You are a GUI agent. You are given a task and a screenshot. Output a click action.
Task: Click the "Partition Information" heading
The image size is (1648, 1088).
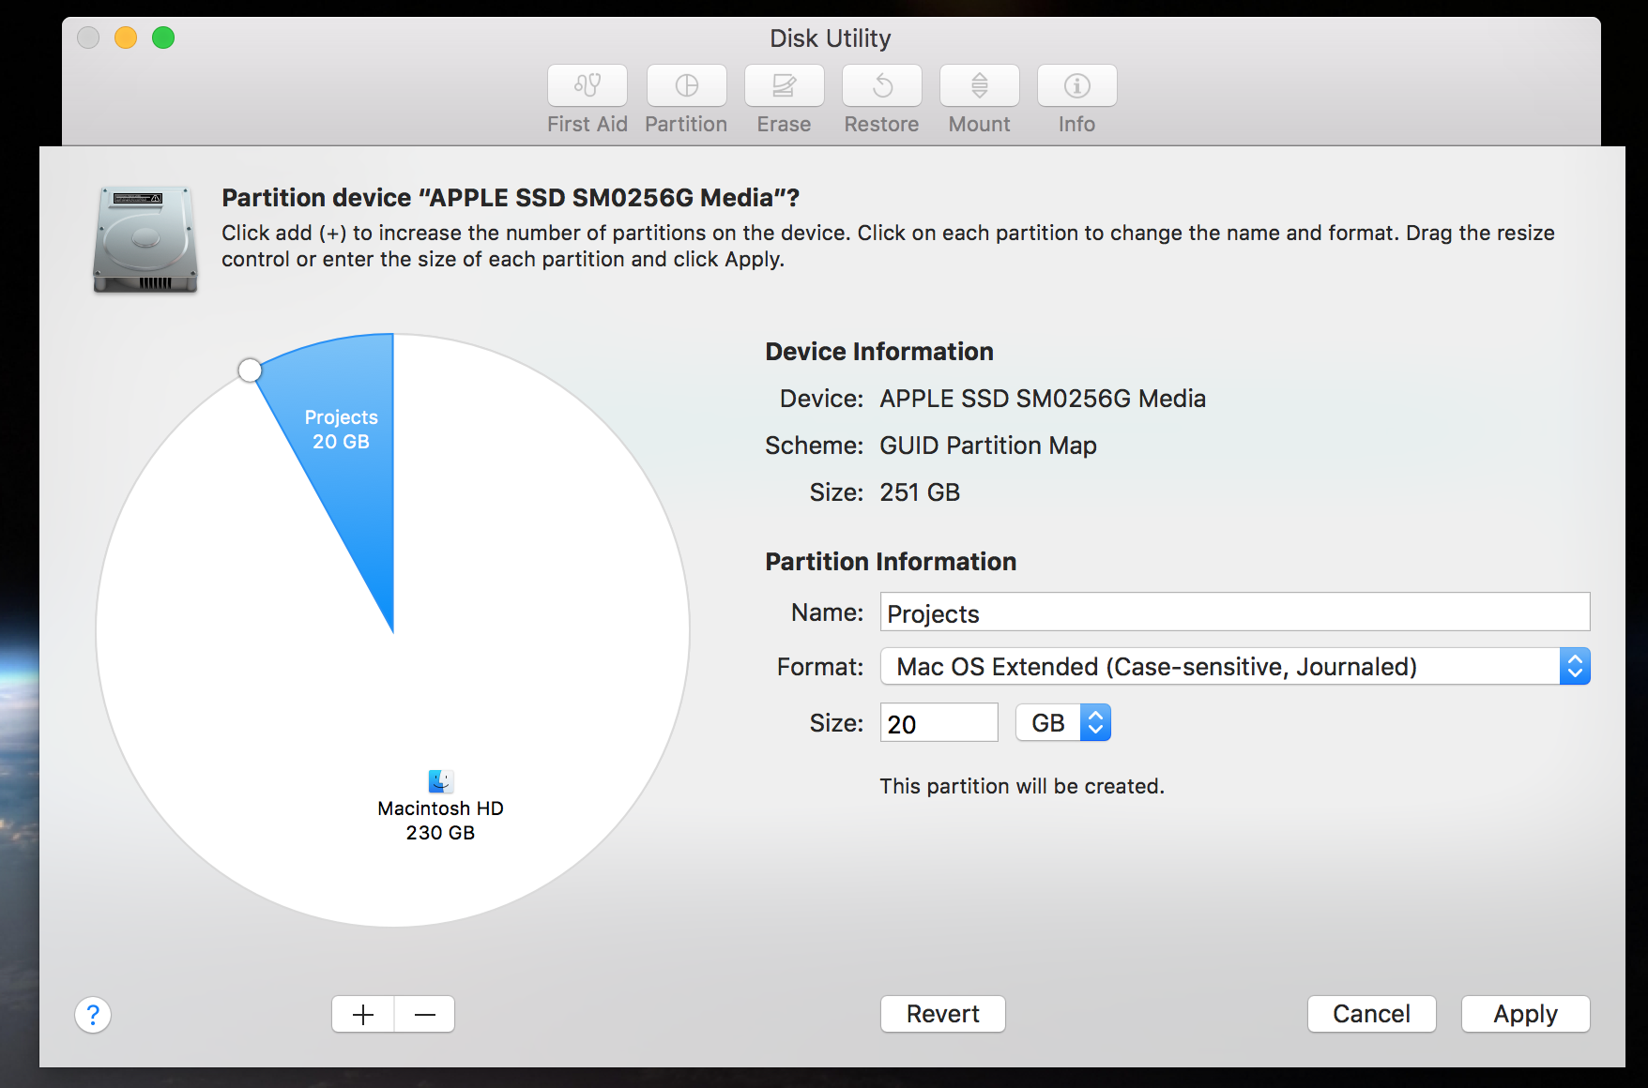pyautogui.click(x=891, y=561)
